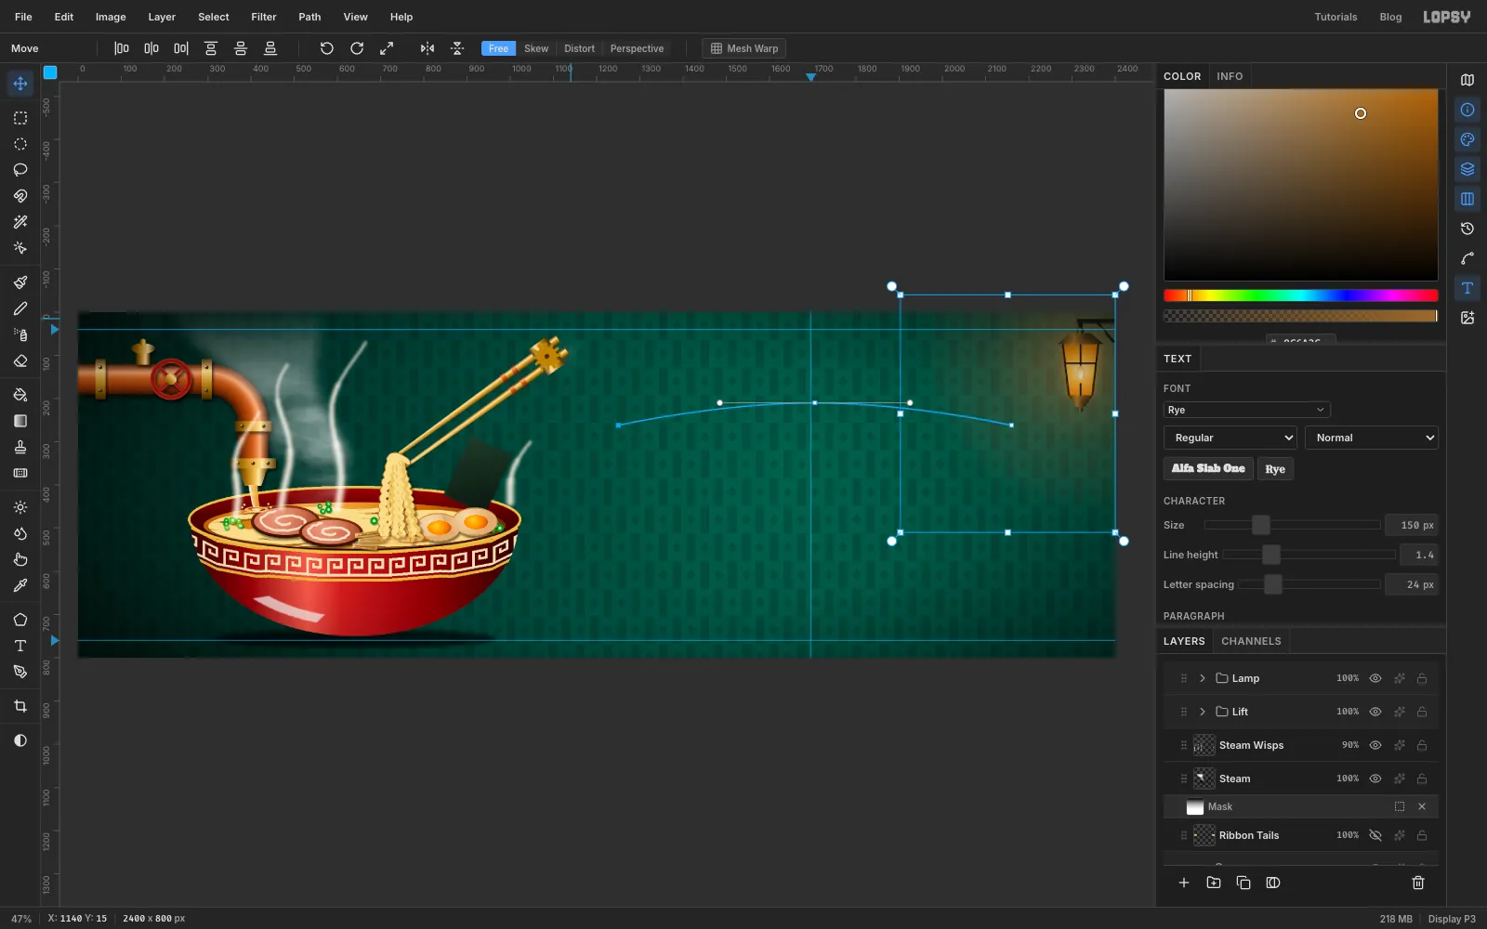
Task: Select the magic wand tool
Action: [x=20, y=222]
